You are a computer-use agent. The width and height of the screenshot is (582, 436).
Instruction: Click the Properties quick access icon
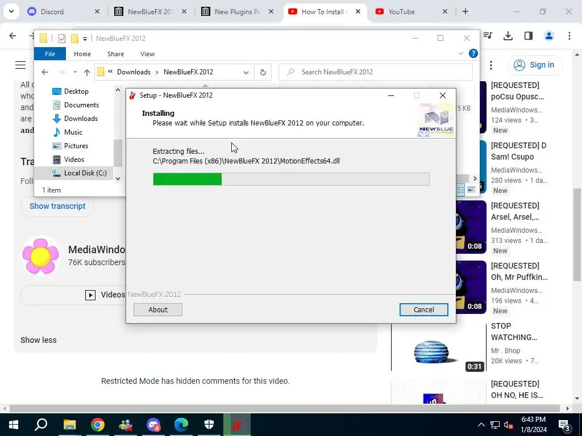coord(62,38)
